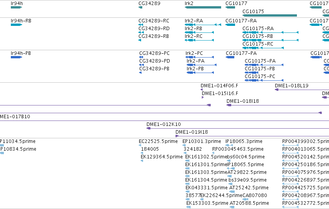Click the DME1-014F06.F clone end
This screenshot has height=209, width=329.
(202, 90)
